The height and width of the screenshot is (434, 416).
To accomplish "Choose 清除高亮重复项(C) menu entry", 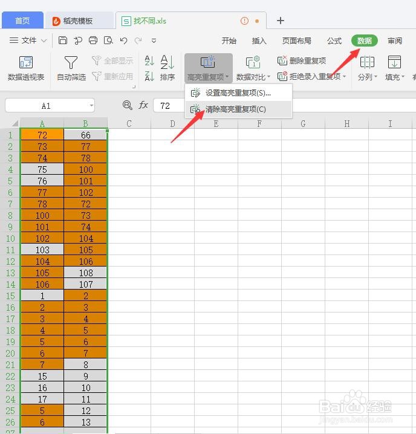I will point(238,109).
